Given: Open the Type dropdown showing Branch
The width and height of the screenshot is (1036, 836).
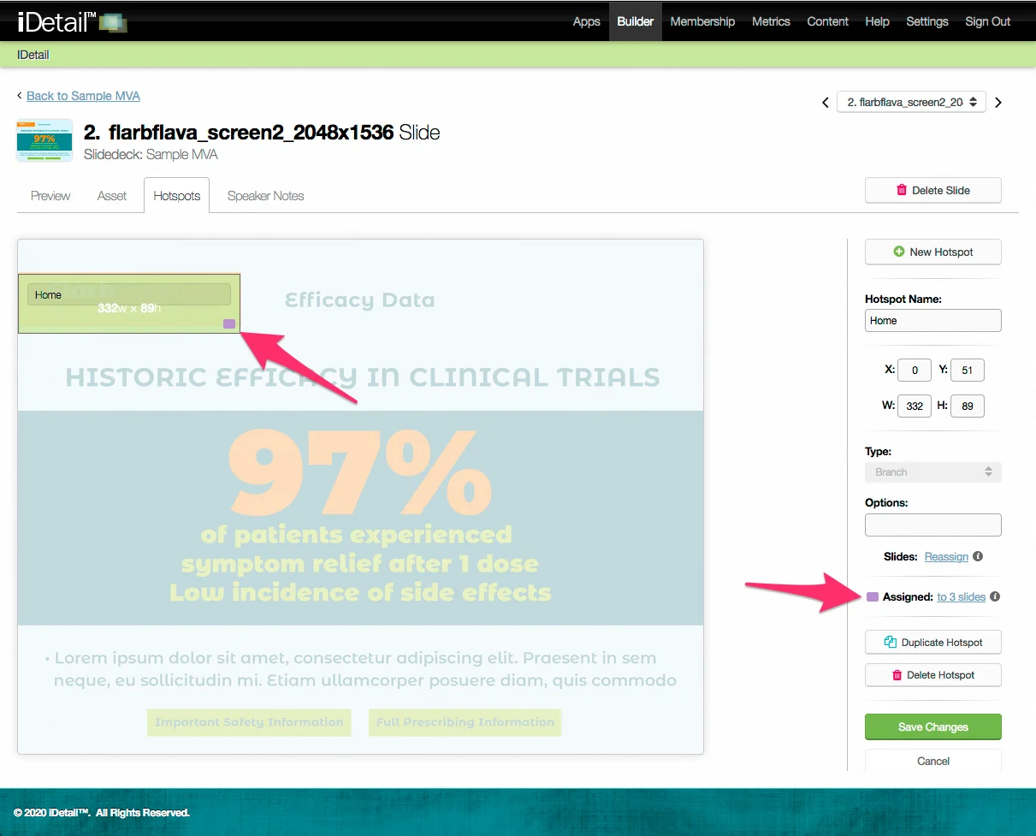Looking at the screenshot, I should [933, 472].
